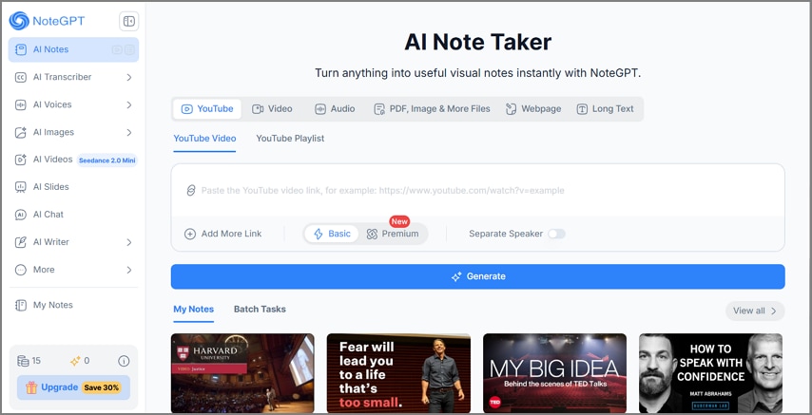The image size is (812, 415).
Task: Click the '0' premium credits count
Action: click(x=87, y=361)
